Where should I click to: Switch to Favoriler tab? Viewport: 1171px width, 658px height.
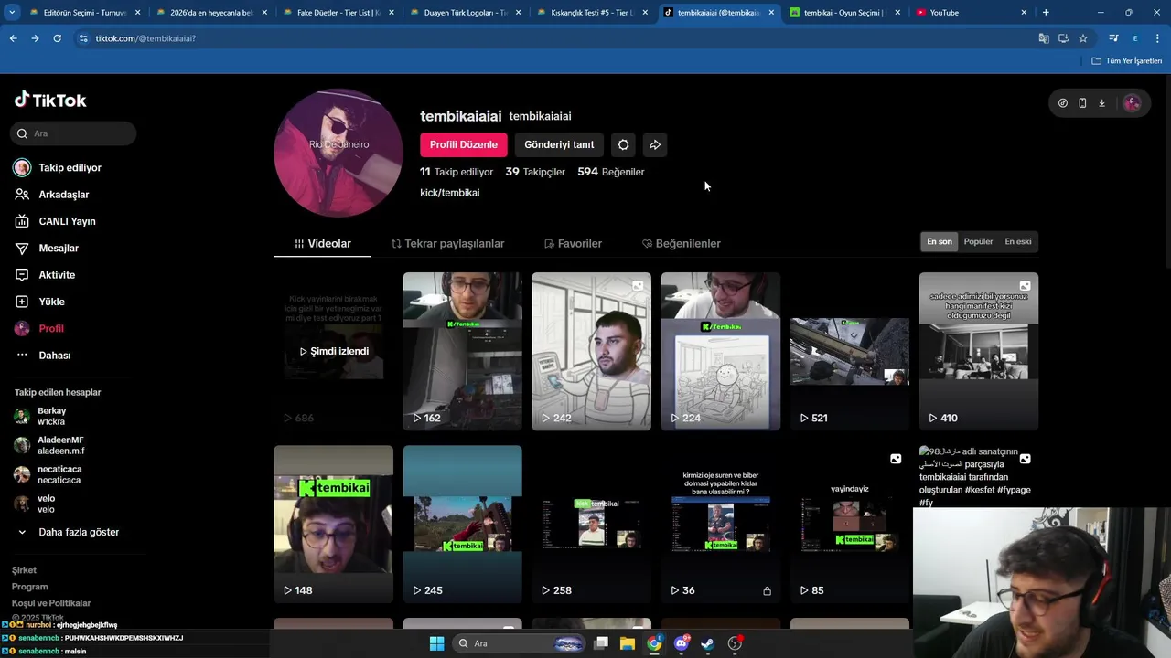click(x=573, y=243)
